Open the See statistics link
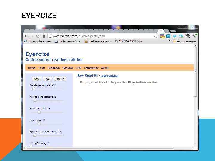 110,76
